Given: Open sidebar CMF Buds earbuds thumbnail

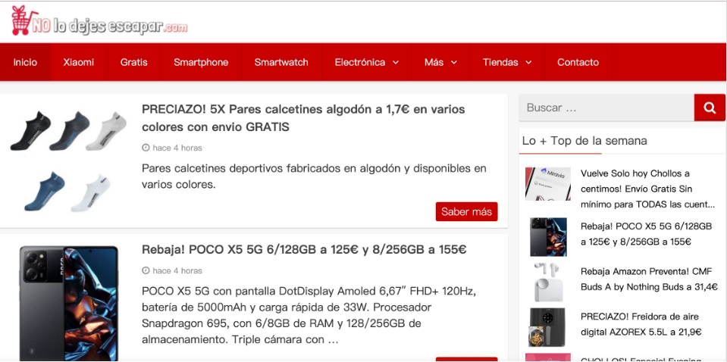Looking at the screenshot, I should pos(547,282).
